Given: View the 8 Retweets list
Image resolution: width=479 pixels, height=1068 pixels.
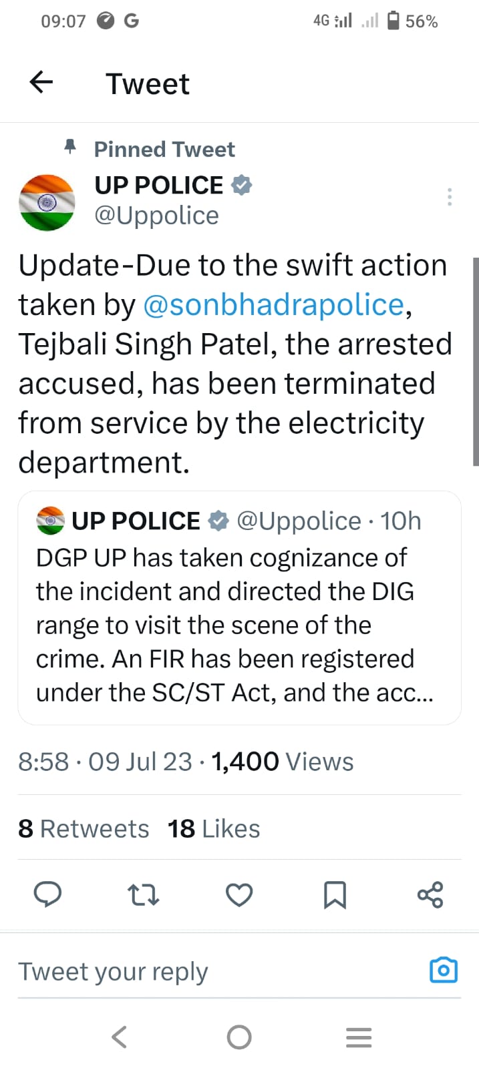Looking at the screenshot, I should 84,828.
